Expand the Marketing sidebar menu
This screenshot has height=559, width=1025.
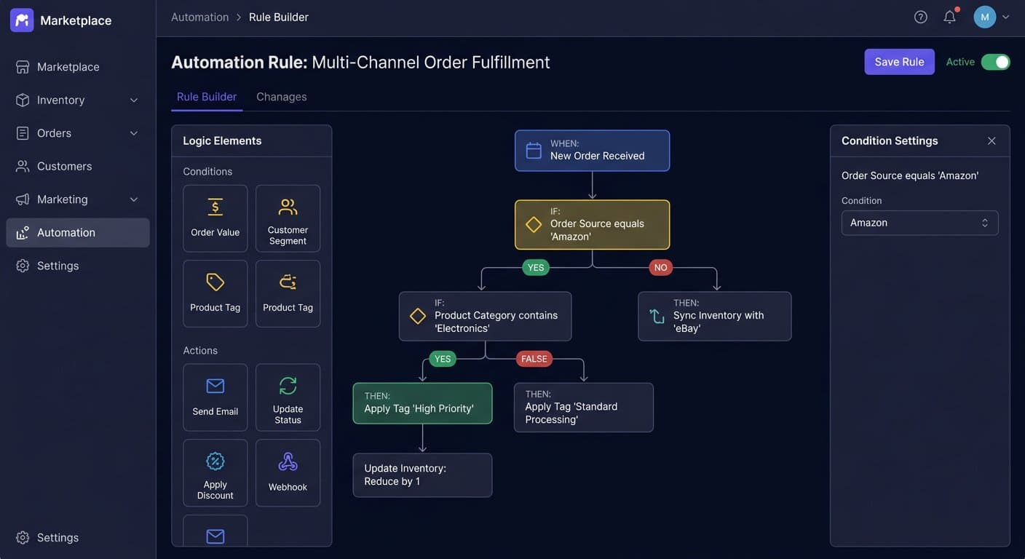[x=134, y=199]
